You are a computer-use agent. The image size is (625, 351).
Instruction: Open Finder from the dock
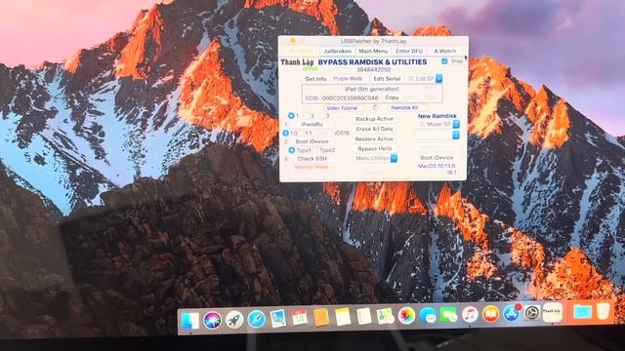(x=190, y=321)
